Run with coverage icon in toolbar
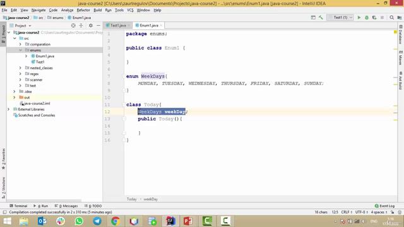404x227 pixels. coord(374,18)
